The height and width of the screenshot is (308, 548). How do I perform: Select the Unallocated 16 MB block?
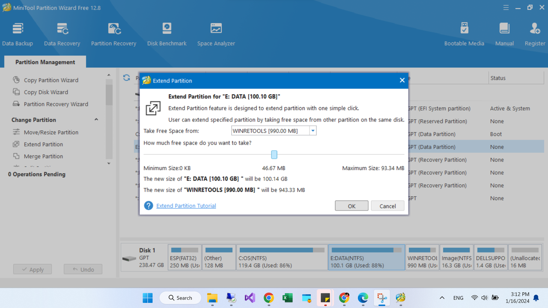click(x=525, y=257)
